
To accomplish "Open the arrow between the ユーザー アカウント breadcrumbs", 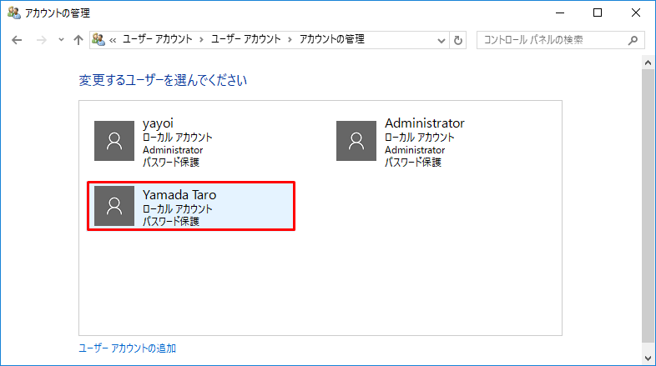I will (201, 40).
